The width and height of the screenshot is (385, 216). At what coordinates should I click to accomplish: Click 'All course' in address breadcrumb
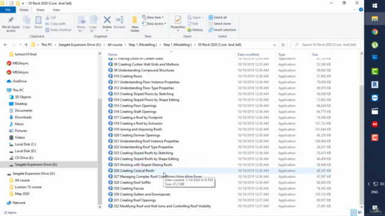[115, 45]
